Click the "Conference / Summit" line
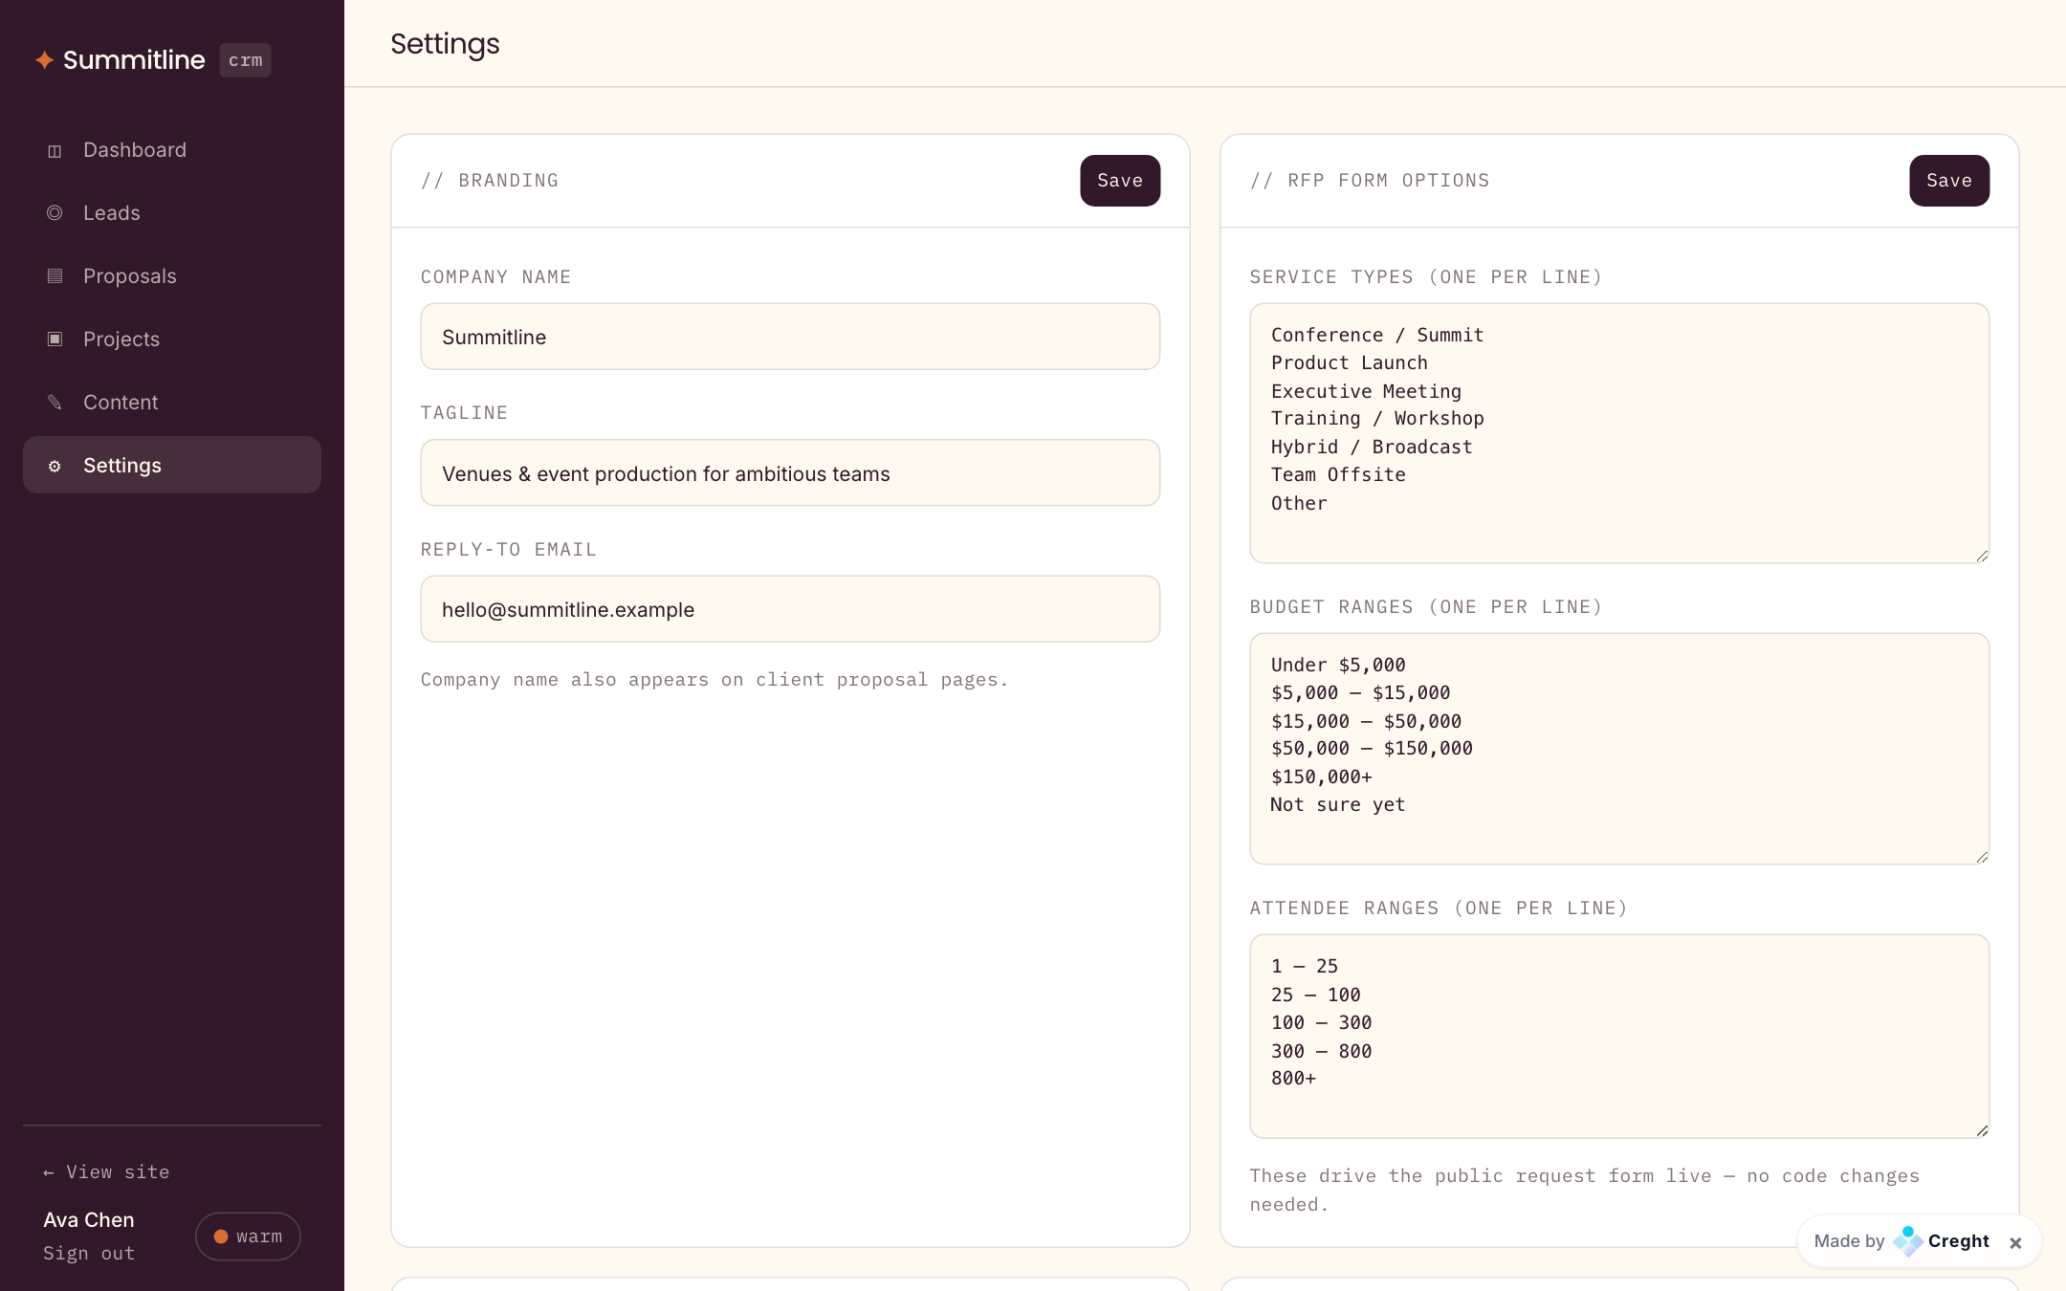The width and height of the screenshot is (2066, 1291). 1377,336
